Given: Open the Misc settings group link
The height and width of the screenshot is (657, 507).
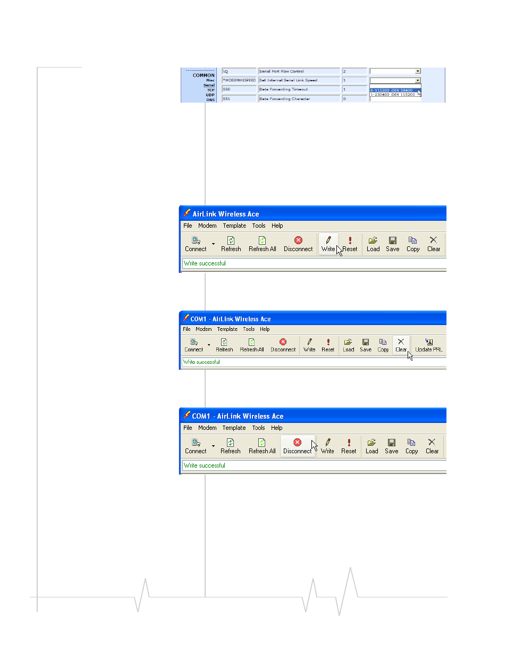Looking at the screenshot, I should coord(210,80).
